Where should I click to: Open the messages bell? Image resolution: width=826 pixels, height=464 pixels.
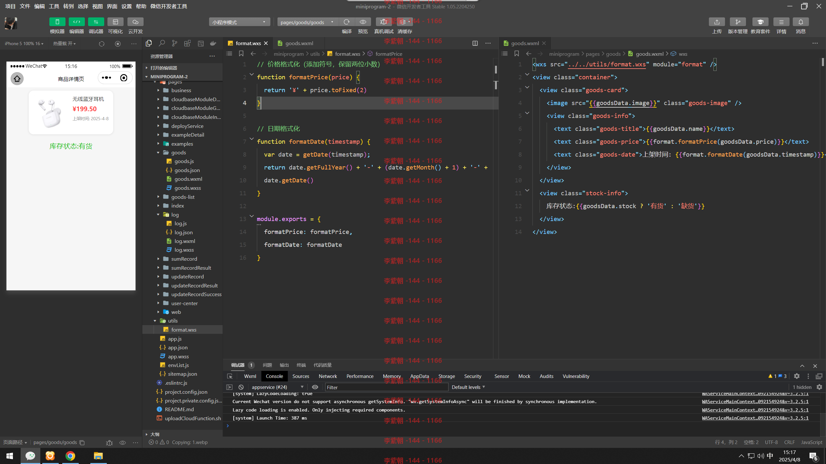point(801,22)
